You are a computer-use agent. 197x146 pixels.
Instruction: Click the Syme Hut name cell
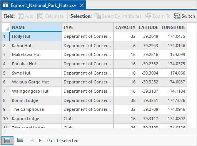tap(36, 73)
